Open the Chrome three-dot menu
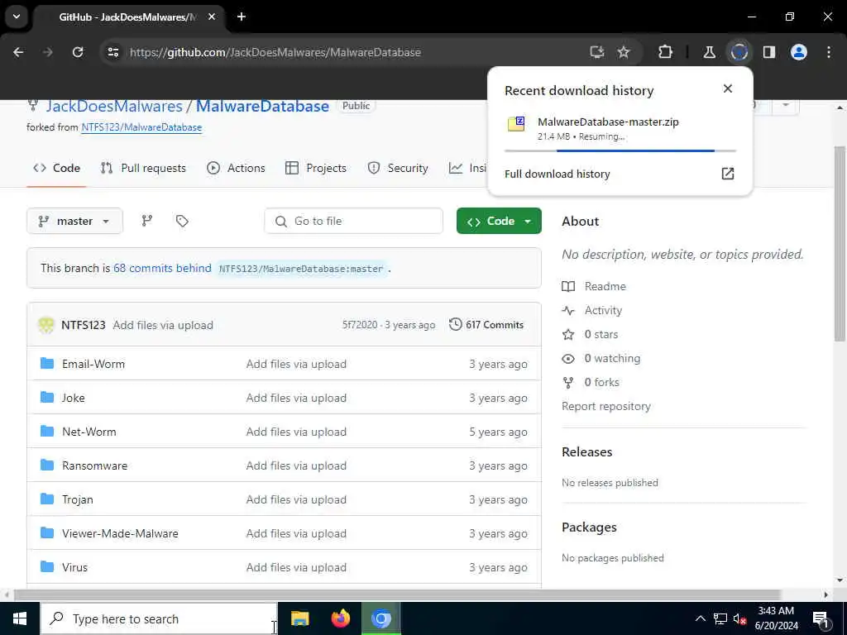 (829, 52)
